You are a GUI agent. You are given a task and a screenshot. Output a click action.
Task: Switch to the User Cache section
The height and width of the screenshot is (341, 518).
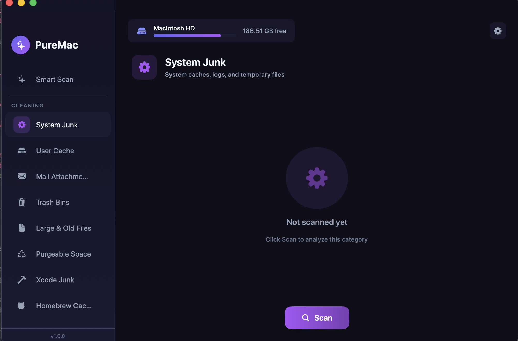tap(55, 151)
